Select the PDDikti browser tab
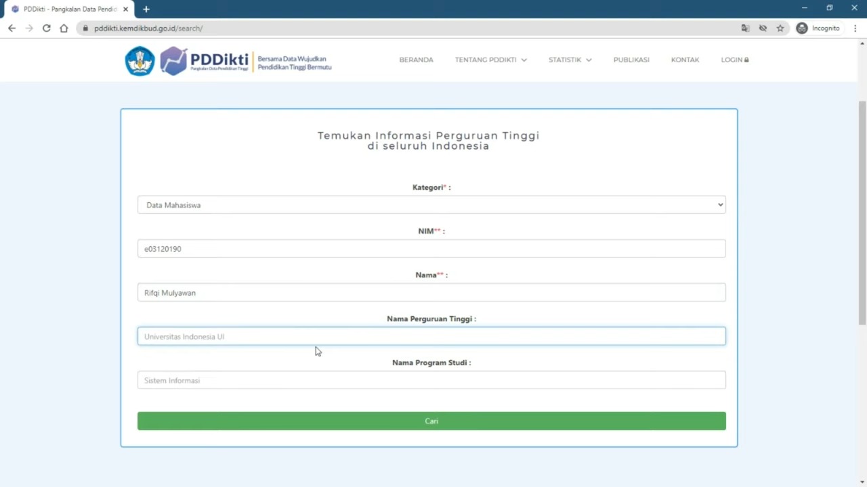Viewport: 867px width, 487px height. coord(70,9)
